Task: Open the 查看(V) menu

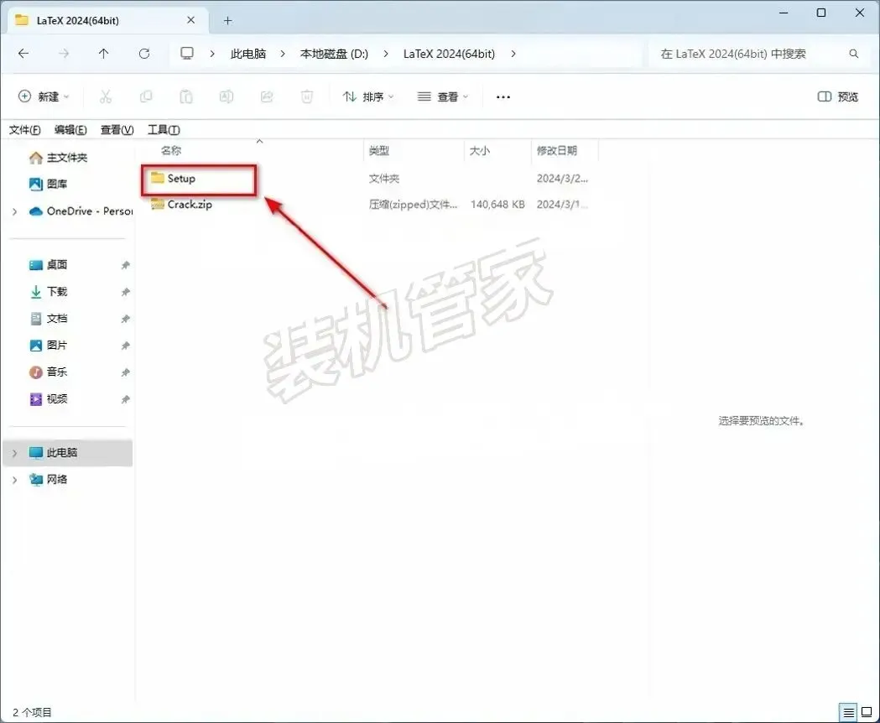Action: click(117, 130)
